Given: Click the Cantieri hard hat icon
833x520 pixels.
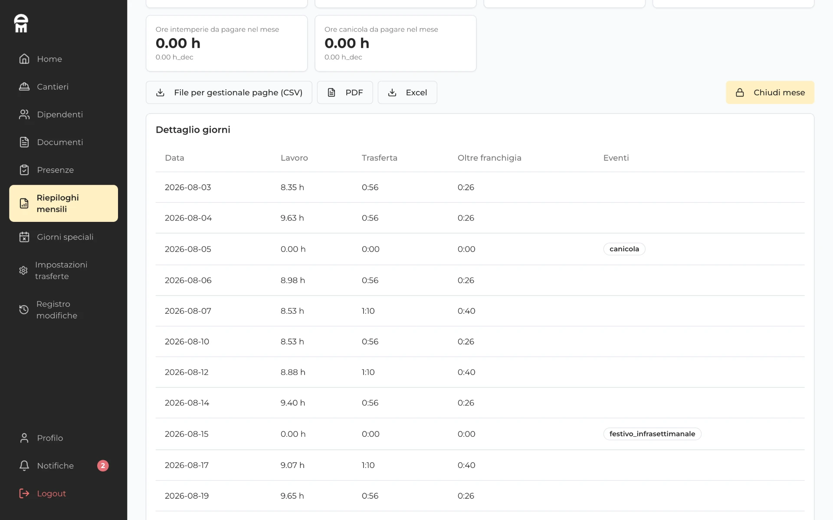Looking at the screenshot, I should click(x=24, y=87).
